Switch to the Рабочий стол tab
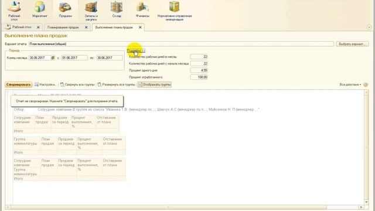375x211 pixels. (22, 28)
